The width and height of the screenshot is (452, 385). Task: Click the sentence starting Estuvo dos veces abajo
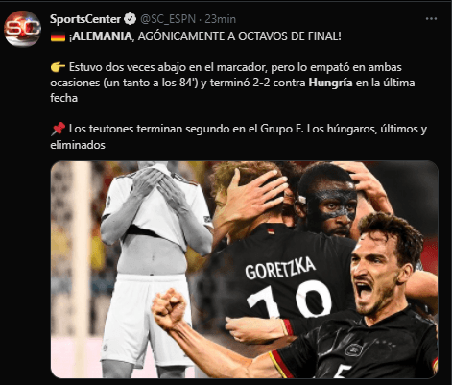[x=232, y=83]
